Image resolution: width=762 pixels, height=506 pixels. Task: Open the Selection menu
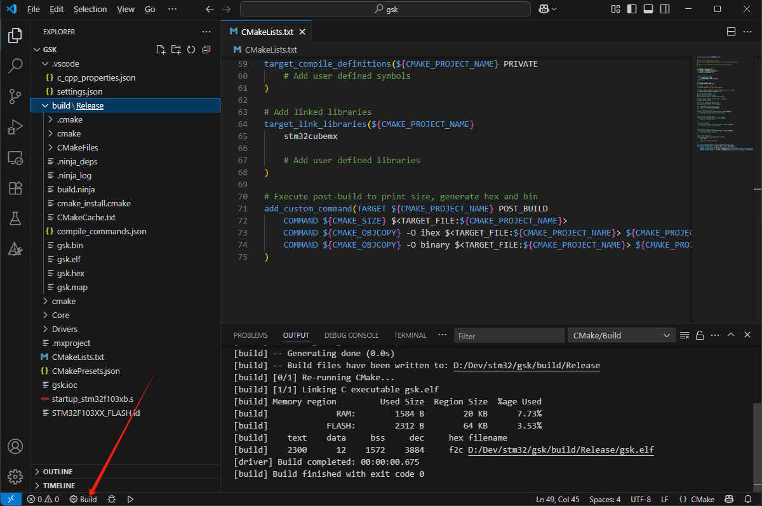tap(90, 9)
